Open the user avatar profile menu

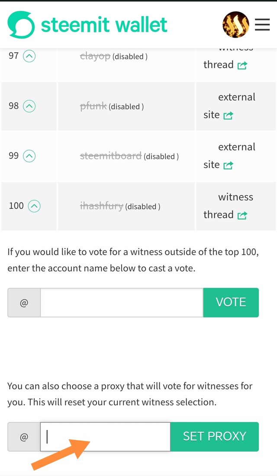pos(235,25)
